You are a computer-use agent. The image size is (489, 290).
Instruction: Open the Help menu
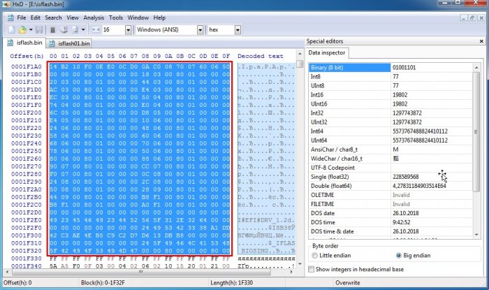[x=159, y=17]
